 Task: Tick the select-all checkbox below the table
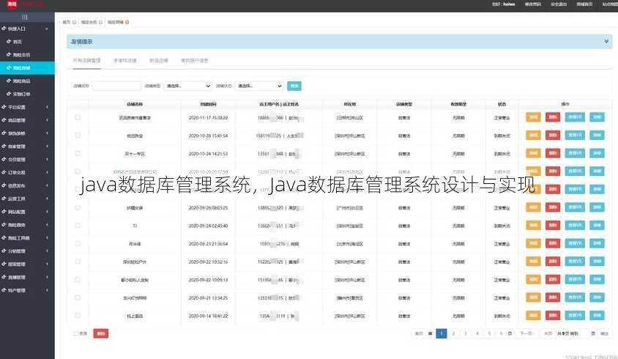tap(75, 333)
